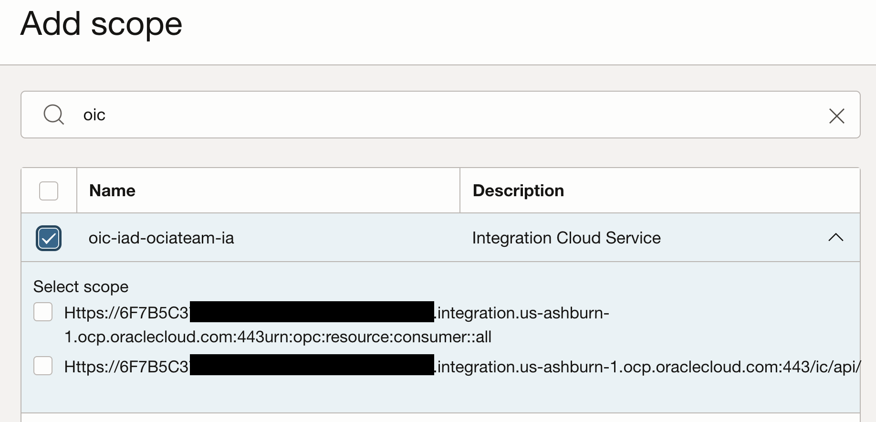Click the Integration Cloud Service description text
The width and height of the screenshot is (876, 422).
pyautogui.click(x=566, y=238)
